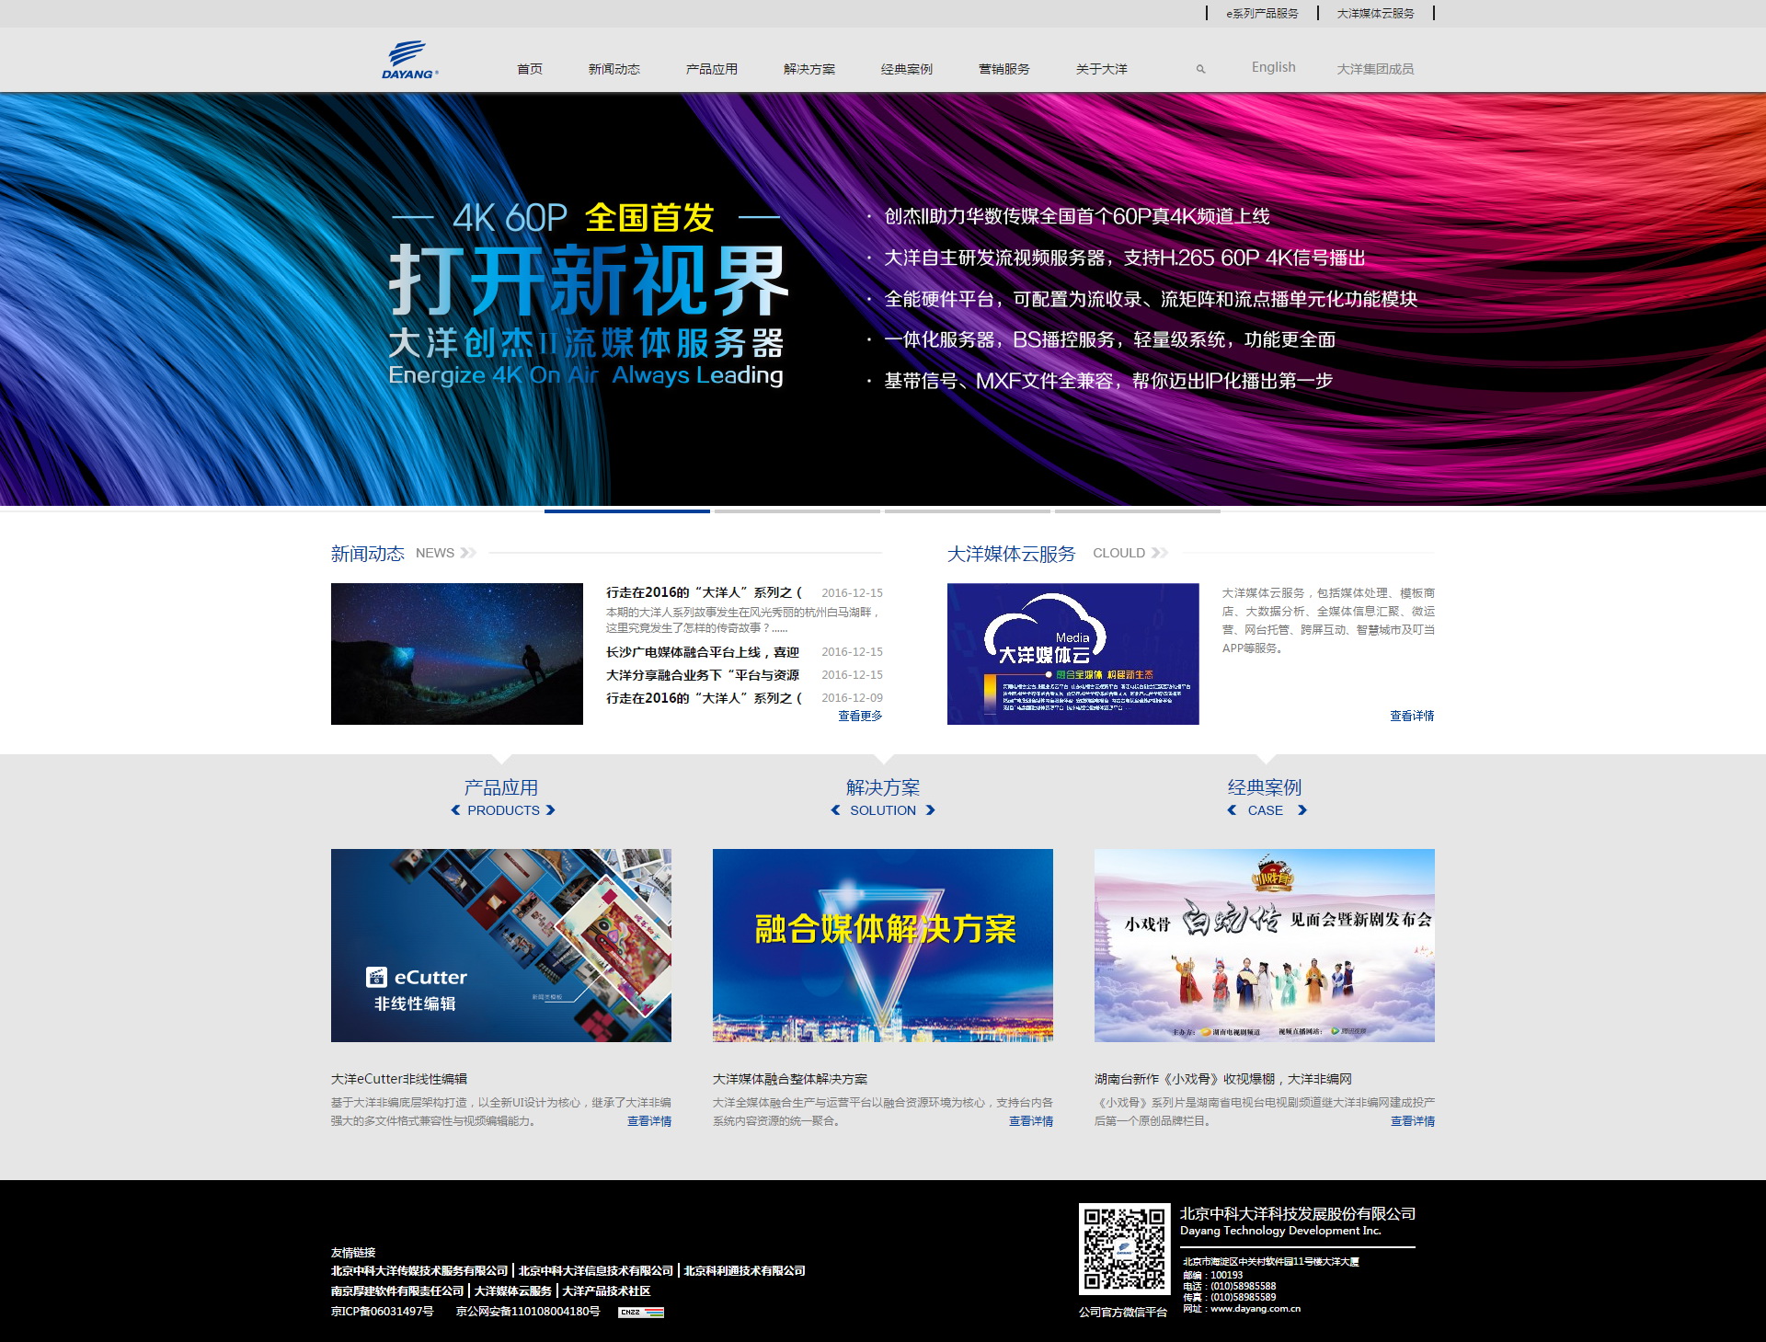Image resolution: width=1766 pixels, height=1342 pixels.
Task: Select the second banner slide indicator
Action: click(797, 510)
